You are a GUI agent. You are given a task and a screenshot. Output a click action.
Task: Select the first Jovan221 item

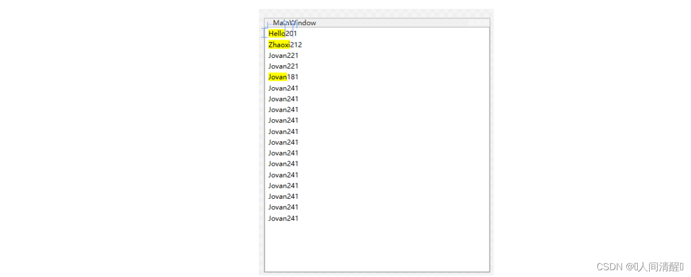coord(283,56)
